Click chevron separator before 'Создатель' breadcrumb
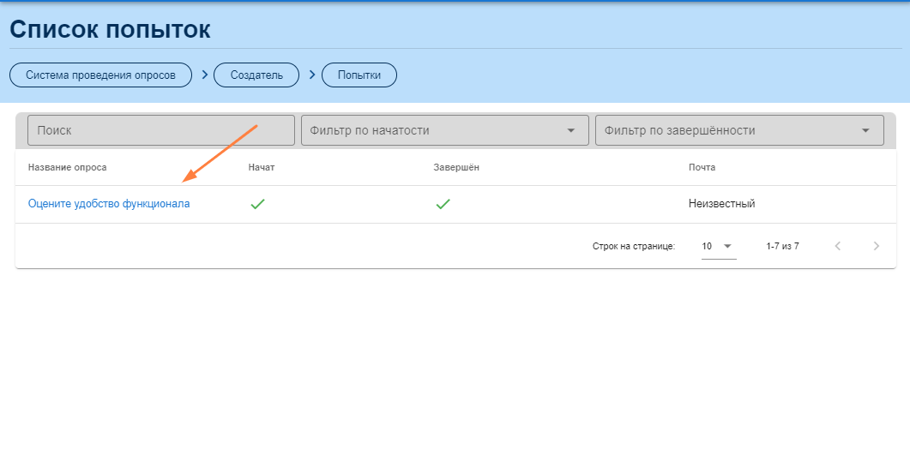 point(204,75)
